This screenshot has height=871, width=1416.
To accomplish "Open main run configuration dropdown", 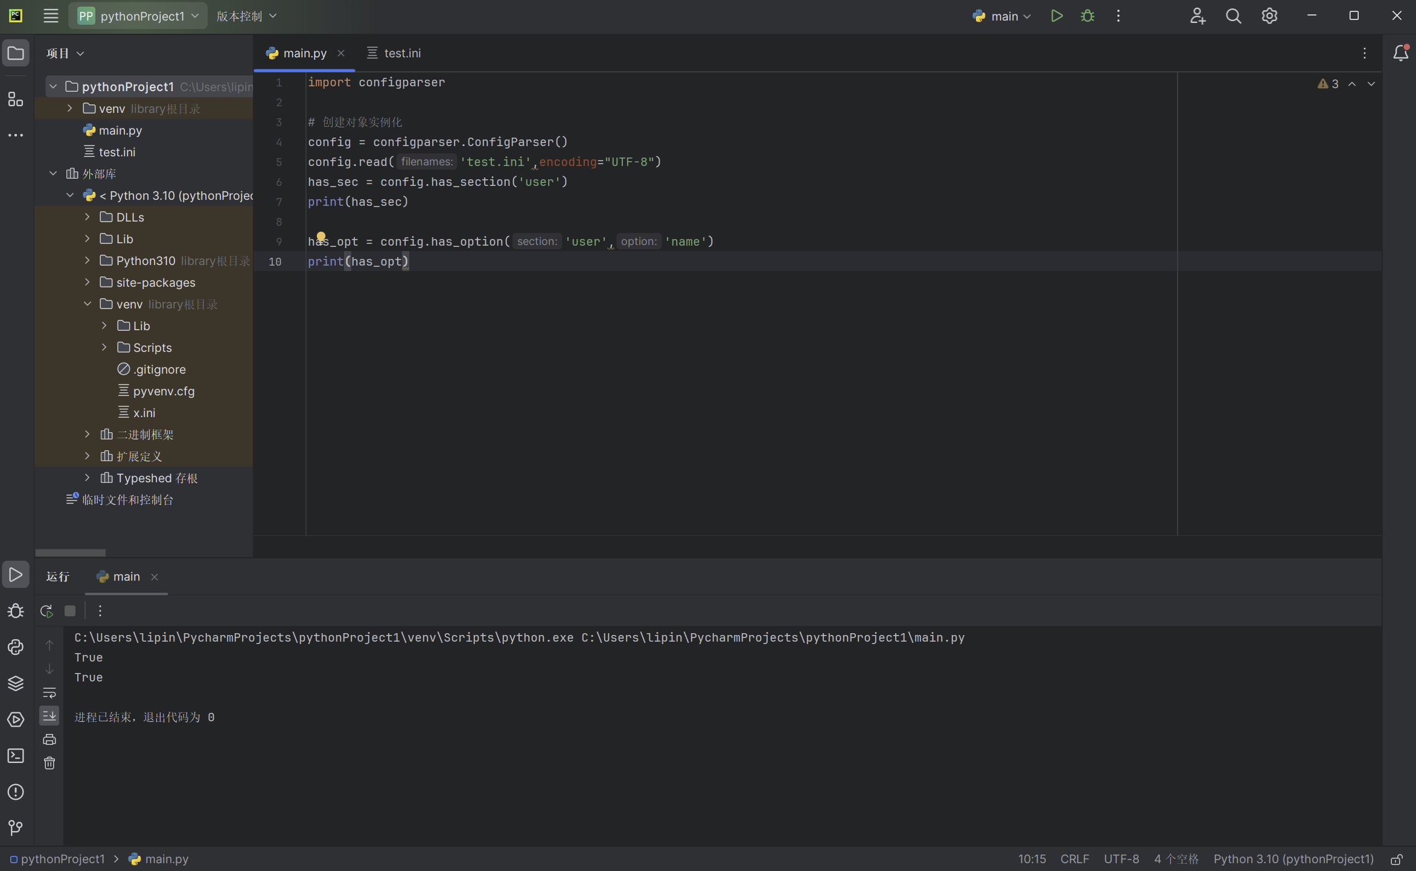I will coord(1001,16).
